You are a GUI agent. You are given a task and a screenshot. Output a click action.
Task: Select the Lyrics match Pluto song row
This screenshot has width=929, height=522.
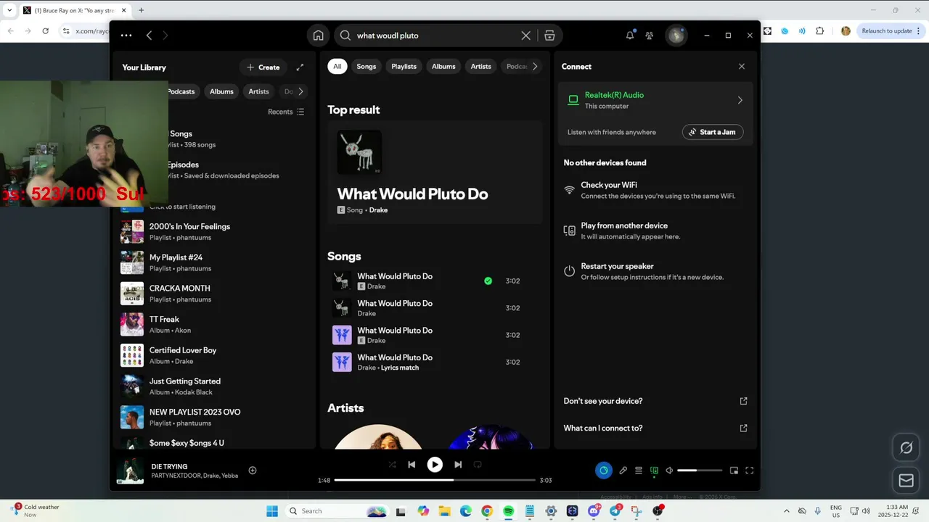pyautogui.click(x=434, y=362)
